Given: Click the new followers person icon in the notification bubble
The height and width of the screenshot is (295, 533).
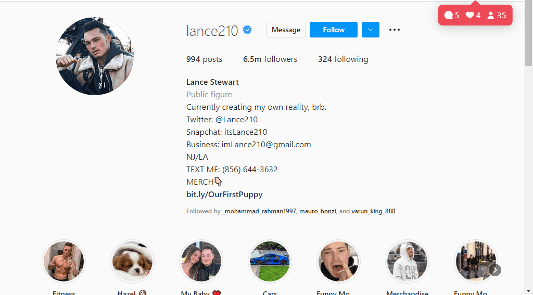Looking at the screenshot, I should 490,15.
